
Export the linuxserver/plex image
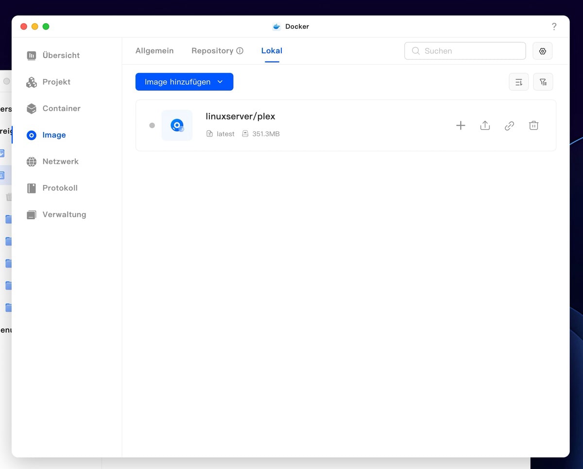[485, 126]
